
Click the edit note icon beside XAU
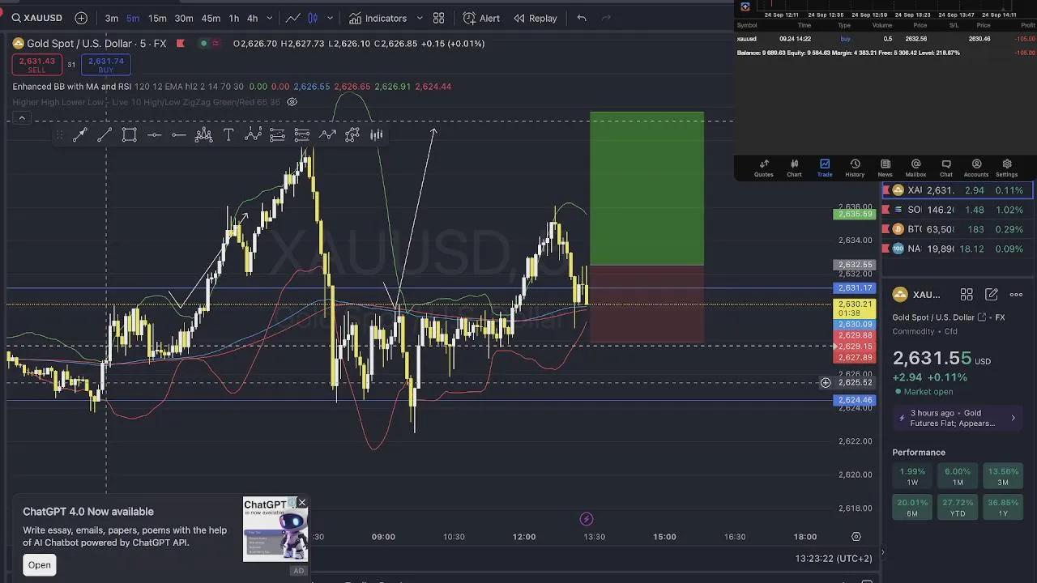[991, 295]
